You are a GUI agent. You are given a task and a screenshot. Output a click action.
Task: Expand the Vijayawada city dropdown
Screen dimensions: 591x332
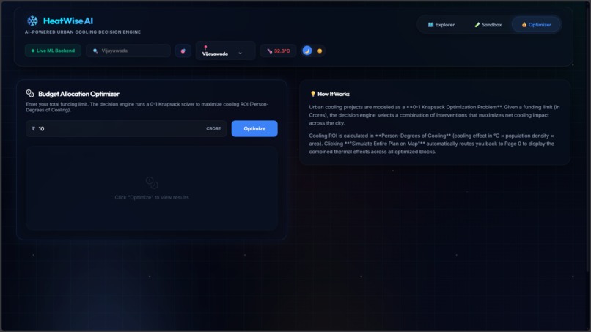(x=225, y=51)
